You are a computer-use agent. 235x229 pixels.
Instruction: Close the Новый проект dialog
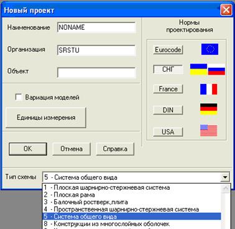pos(226,10)
